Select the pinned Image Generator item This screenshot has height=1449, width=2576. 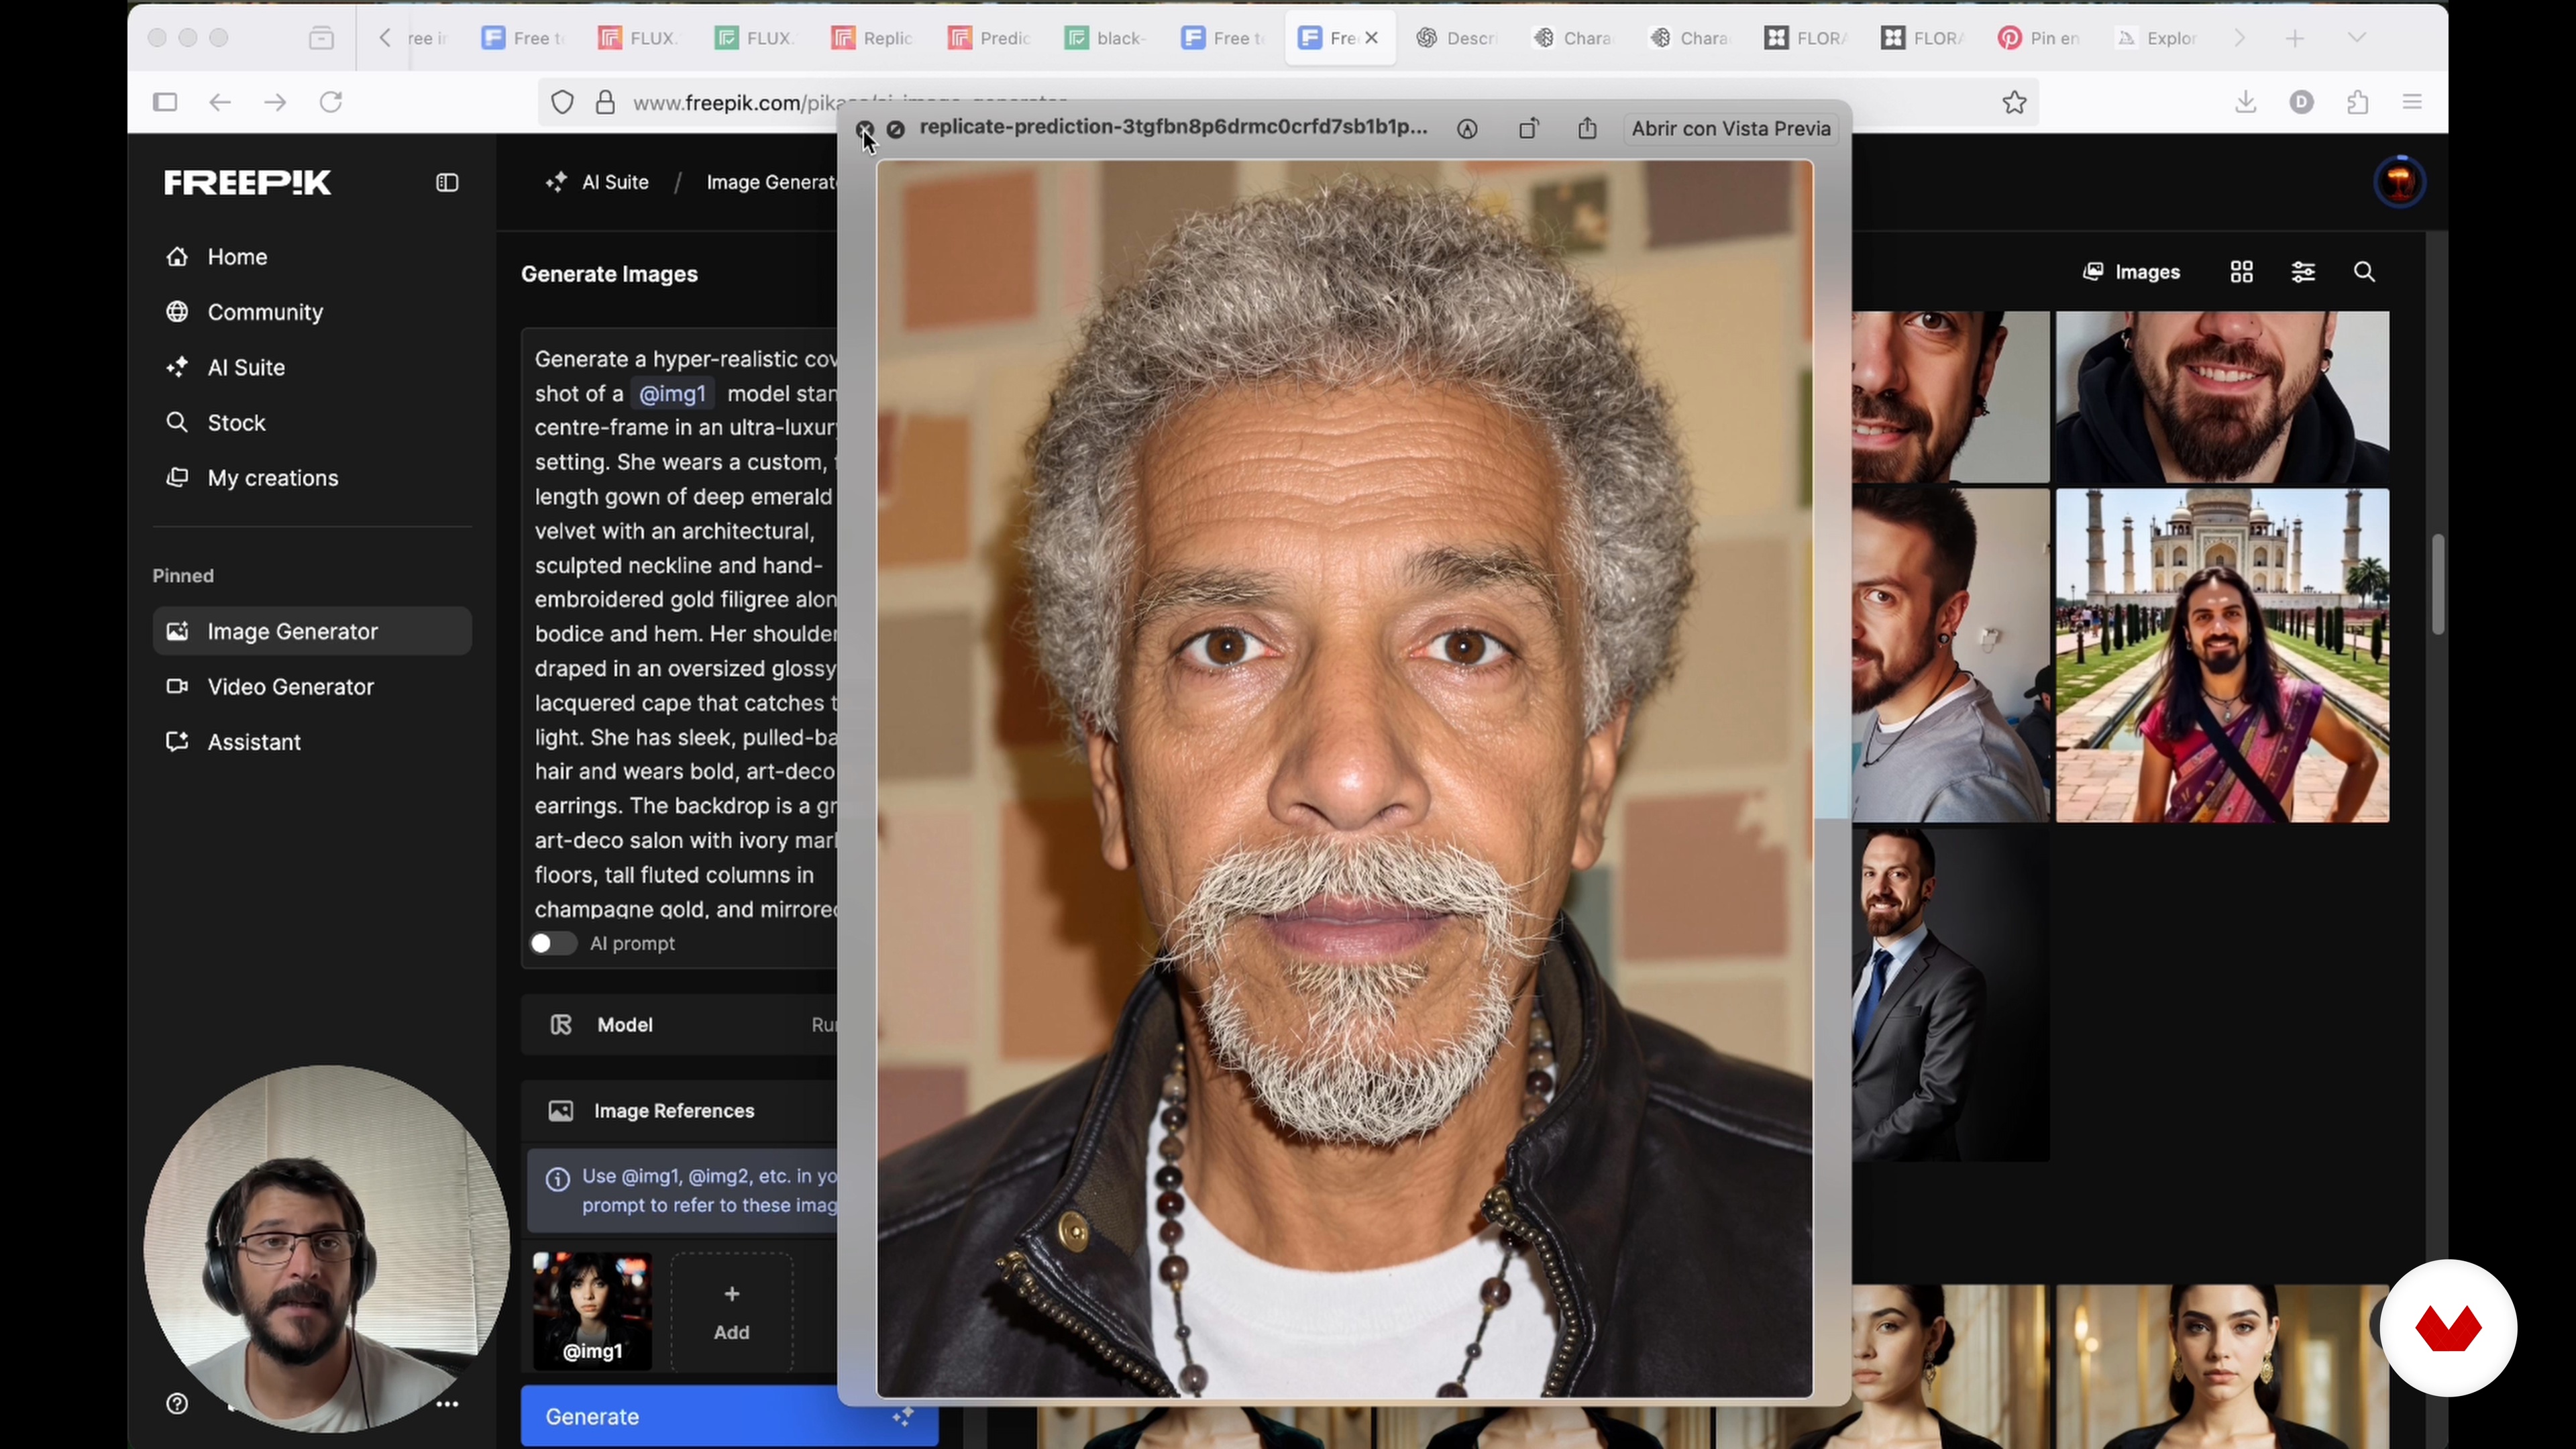pos(312,631)
